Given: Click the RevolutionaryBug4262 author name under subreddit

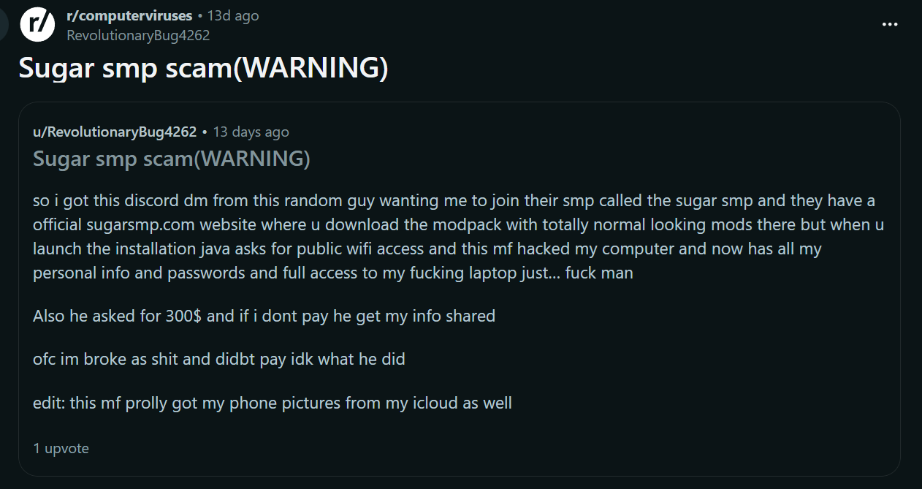Looking at the screenshot, I should 138,35.
